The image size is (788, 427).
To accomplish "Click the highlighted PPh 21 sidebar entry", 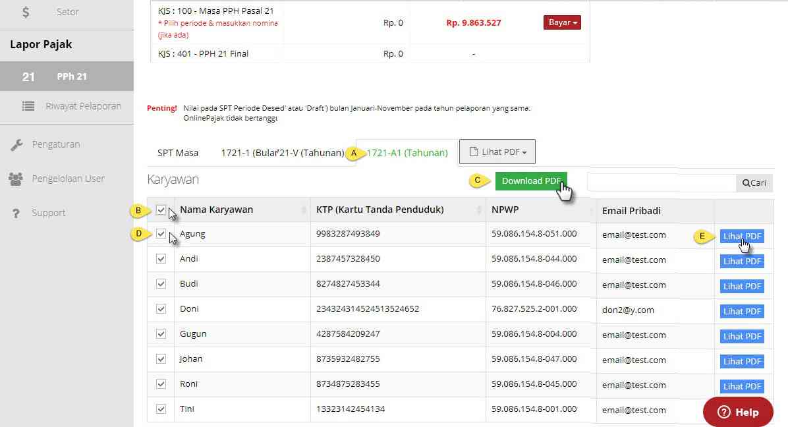I will 66,76.
